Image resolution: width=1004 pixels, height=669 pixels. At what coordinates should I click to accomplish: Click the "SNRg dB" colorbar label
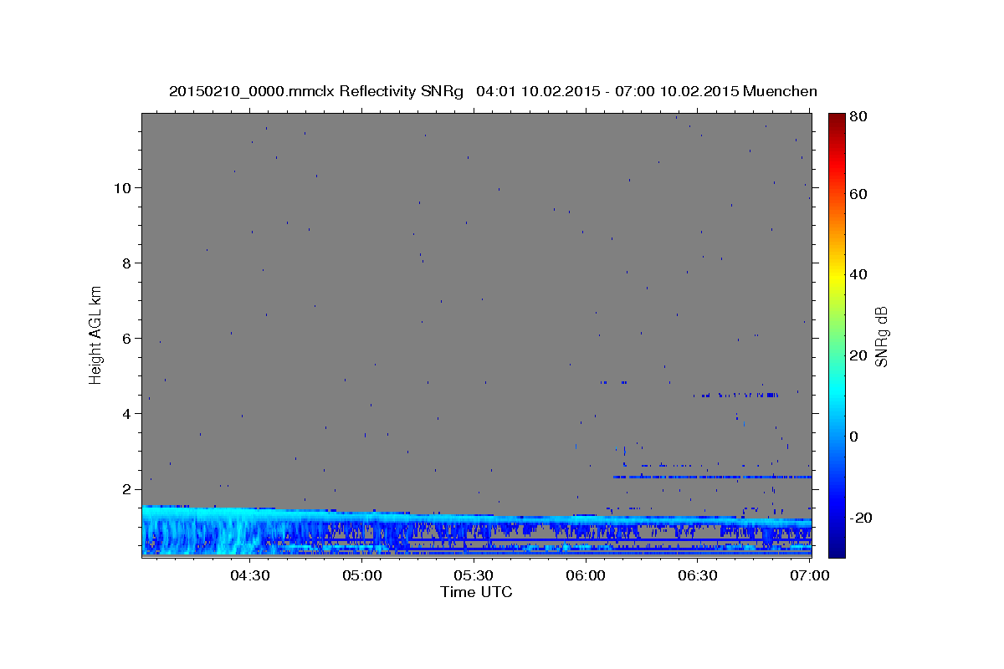pos(880,336)
